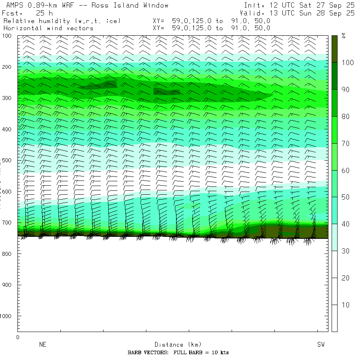Click the colorbar label 100
Viewport: 357px width, 357px height.
347,63
